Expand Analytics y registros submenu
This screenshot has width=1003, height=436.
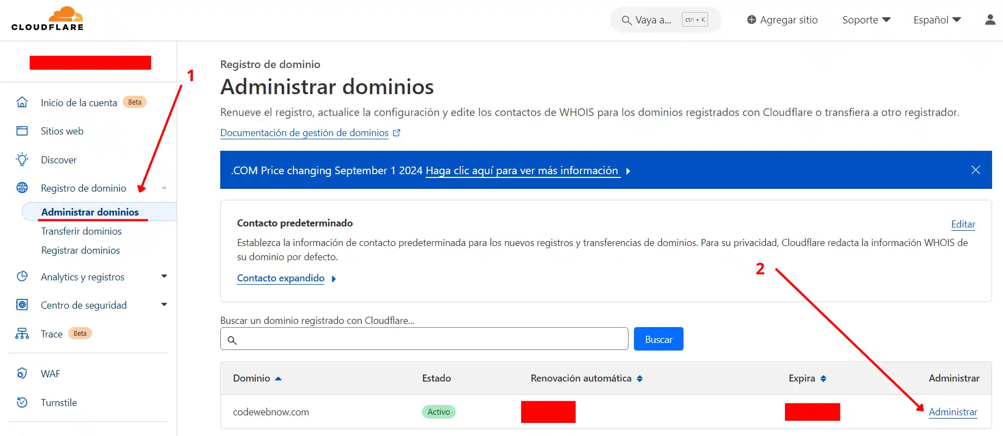[164, 277]
